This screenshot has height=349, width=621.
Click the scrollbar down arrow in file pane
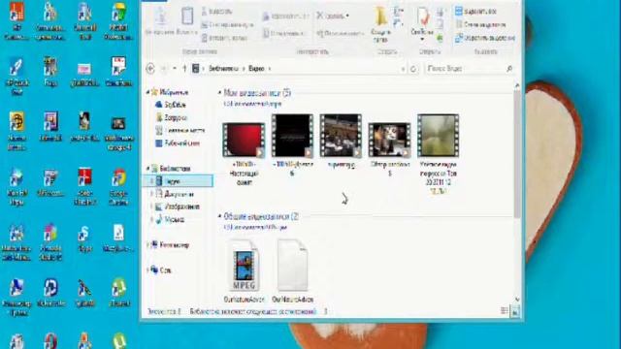[517, 300]
